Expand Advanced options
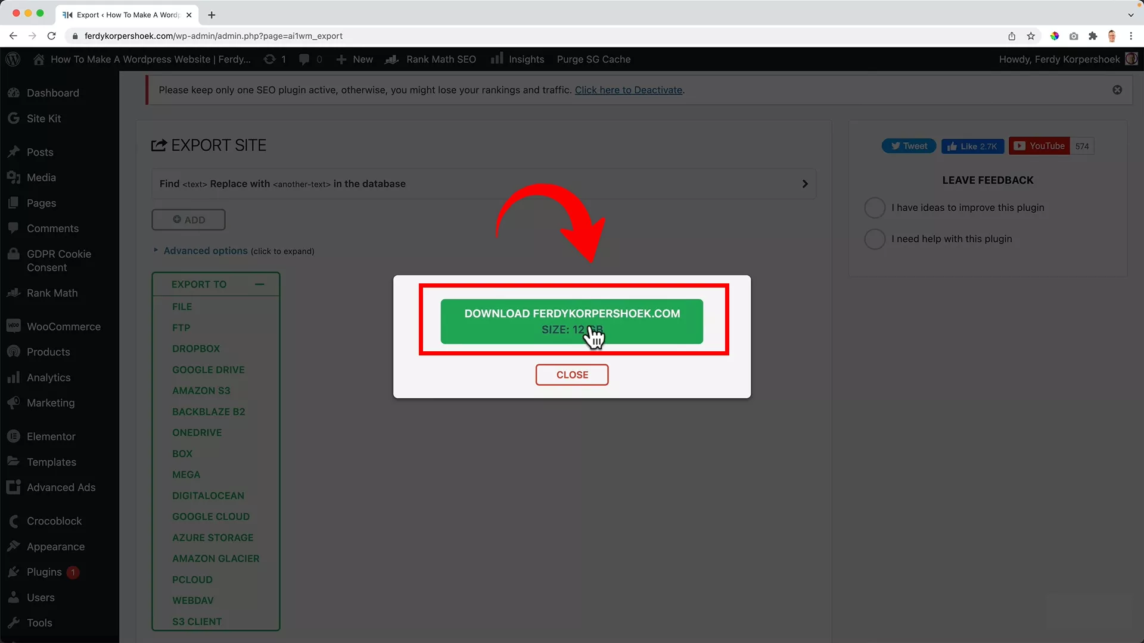Screen dimensions: 1144x643 click(x=206, y=251)
